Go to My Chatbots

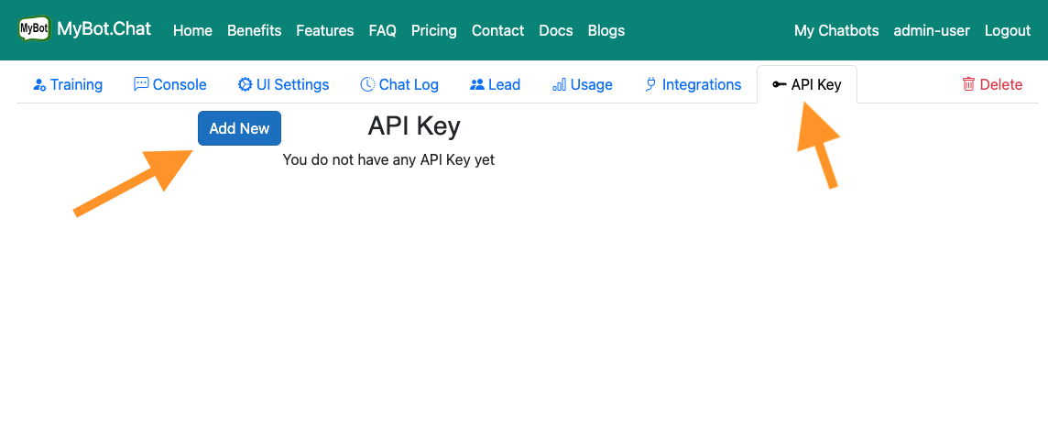836,31
